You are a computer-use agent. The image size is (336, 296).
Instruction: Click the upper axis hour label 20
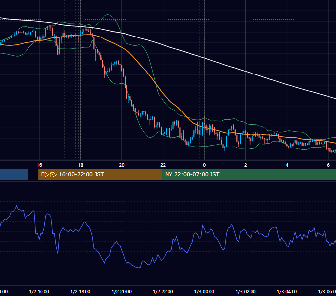coord(122,165)
